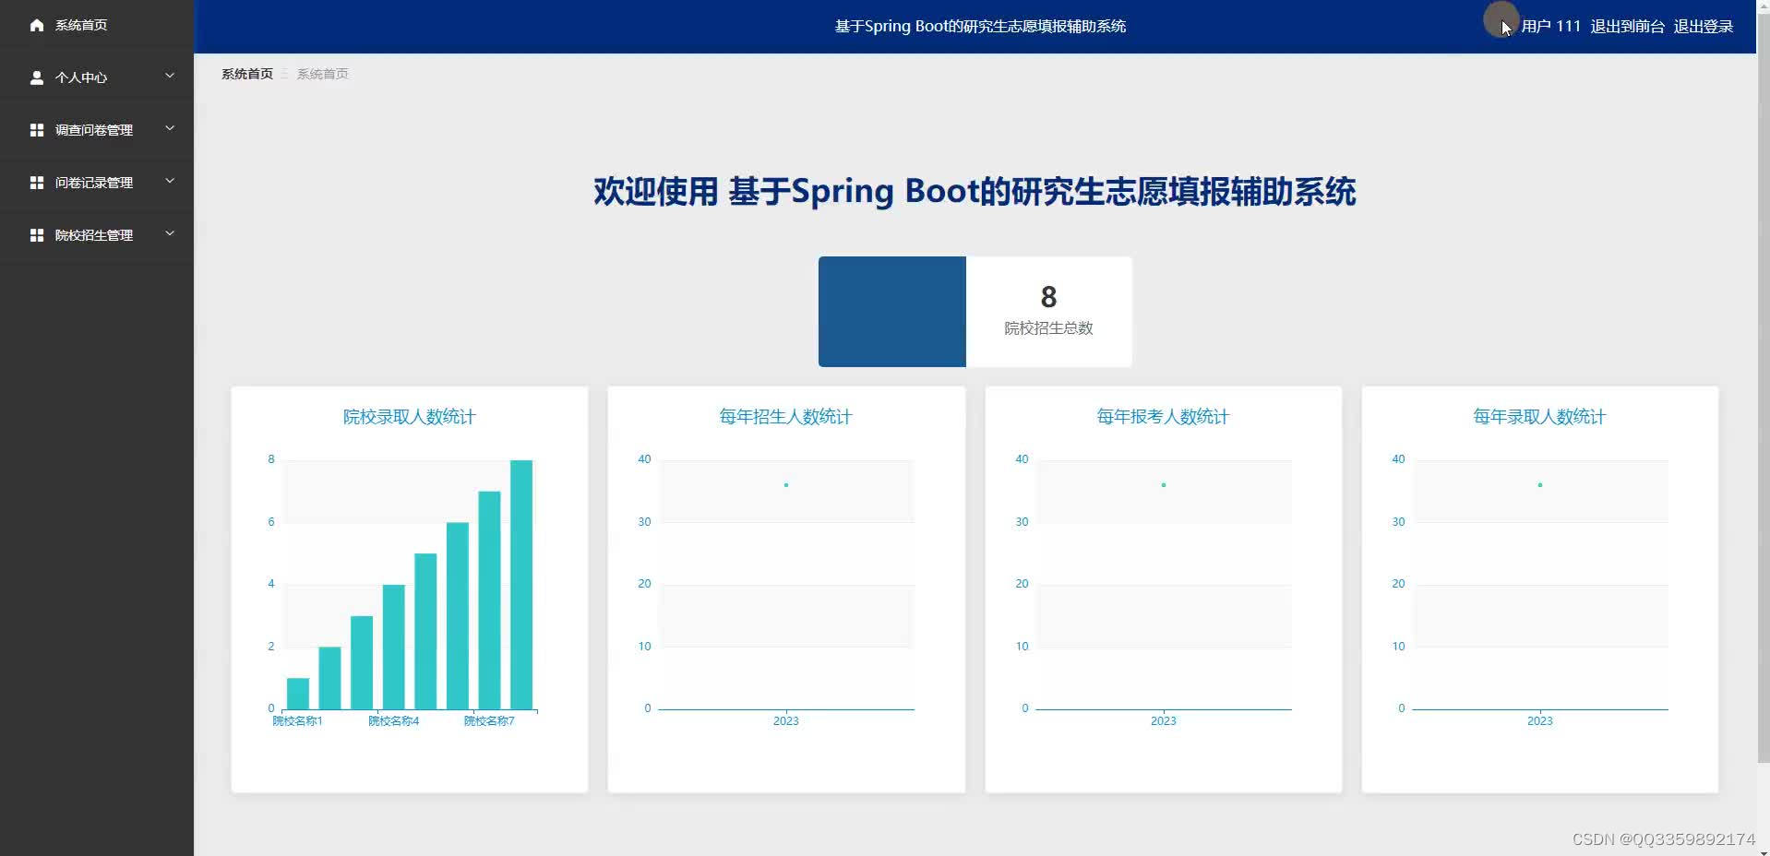Click the grid icon beside 院校招生管理
The image size is (1770, 856).
37,235
